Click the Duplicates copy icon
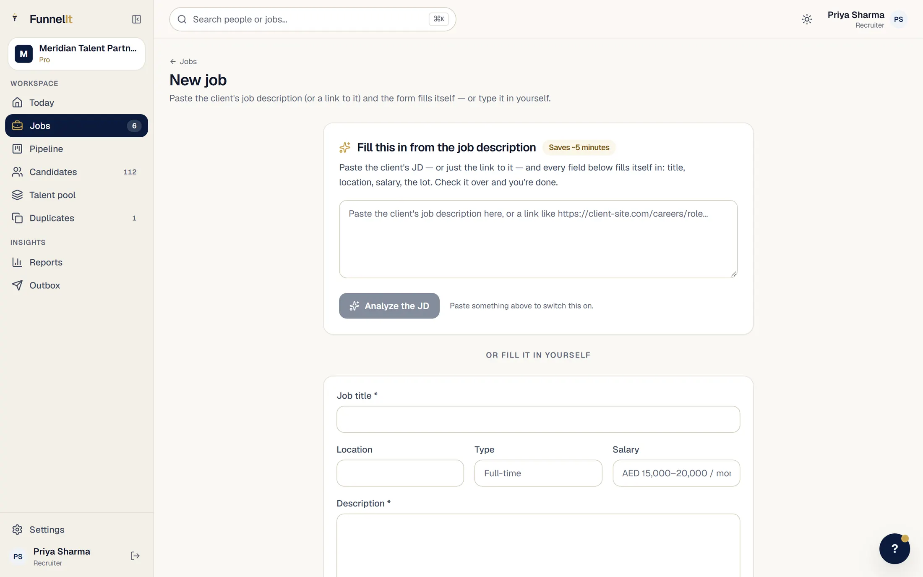 tap(17, 218)
